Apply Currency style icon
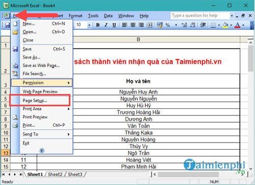This screenshot has width=255, height=185. [160, 25]
